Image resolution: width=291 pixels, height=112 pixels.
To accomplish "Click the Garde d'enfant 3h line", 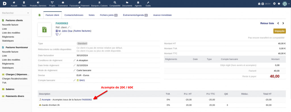I will point(51,105).
